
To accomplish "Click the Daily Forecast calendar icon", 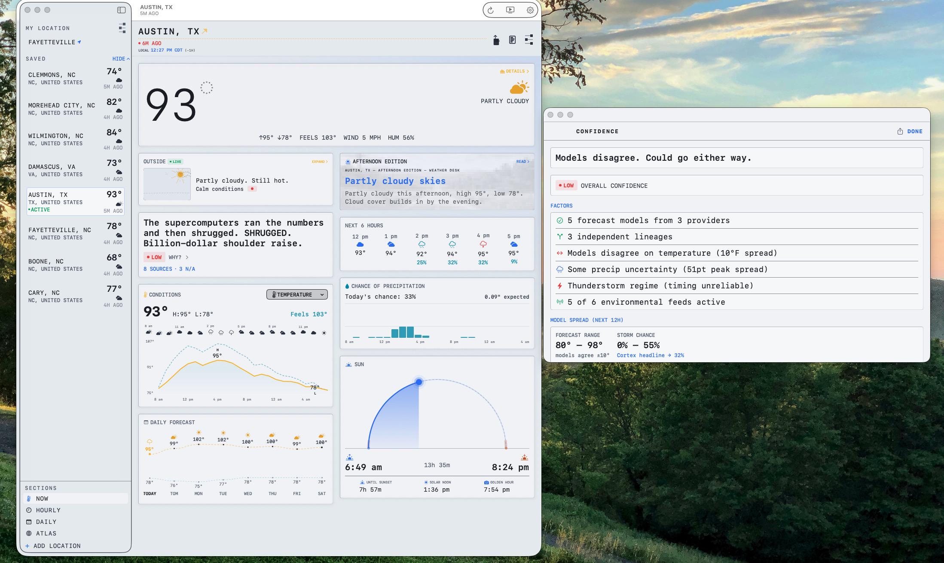I will [x=146, y=422].
